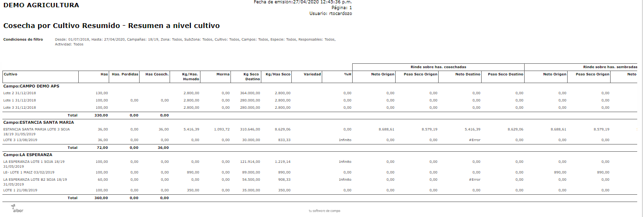Click the 833,33 Kg/Has Seco value
The image size is (643, 217).
285,140
